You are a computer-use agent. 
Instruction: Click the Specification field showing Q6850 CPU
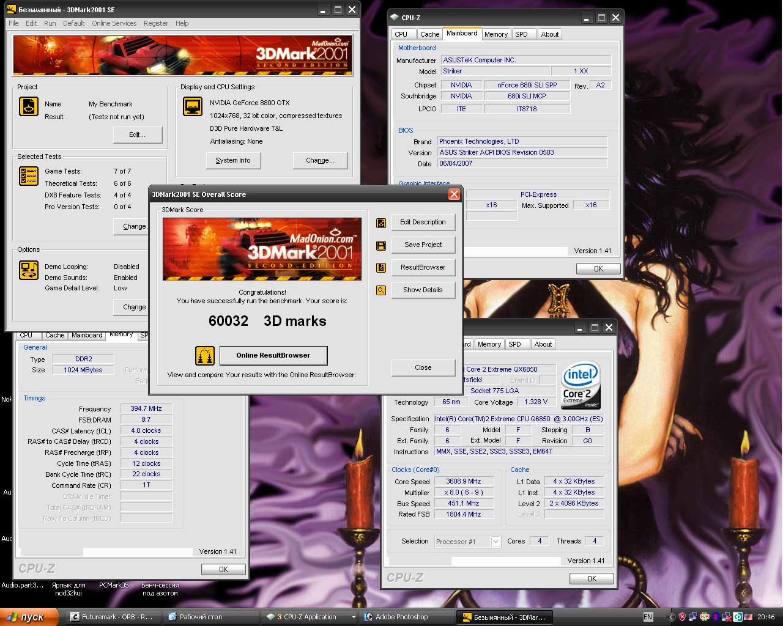[x=519, y=419]
